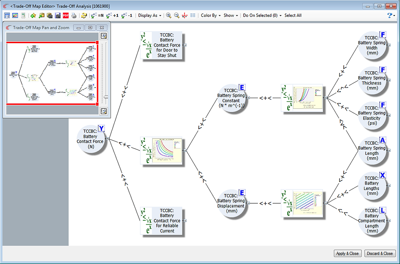This screenshot has width=400, height=264.
Task: Click the red crosshair center icon
Action: (184, 15)
